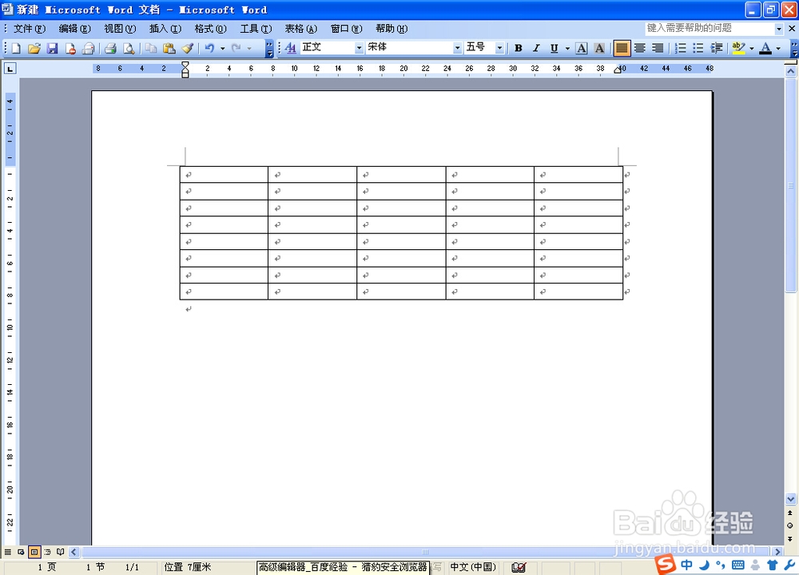The height and width of the screenshot is (575, 799).
Task: Go to next page double arrow
Action: (x=790, y=539)
